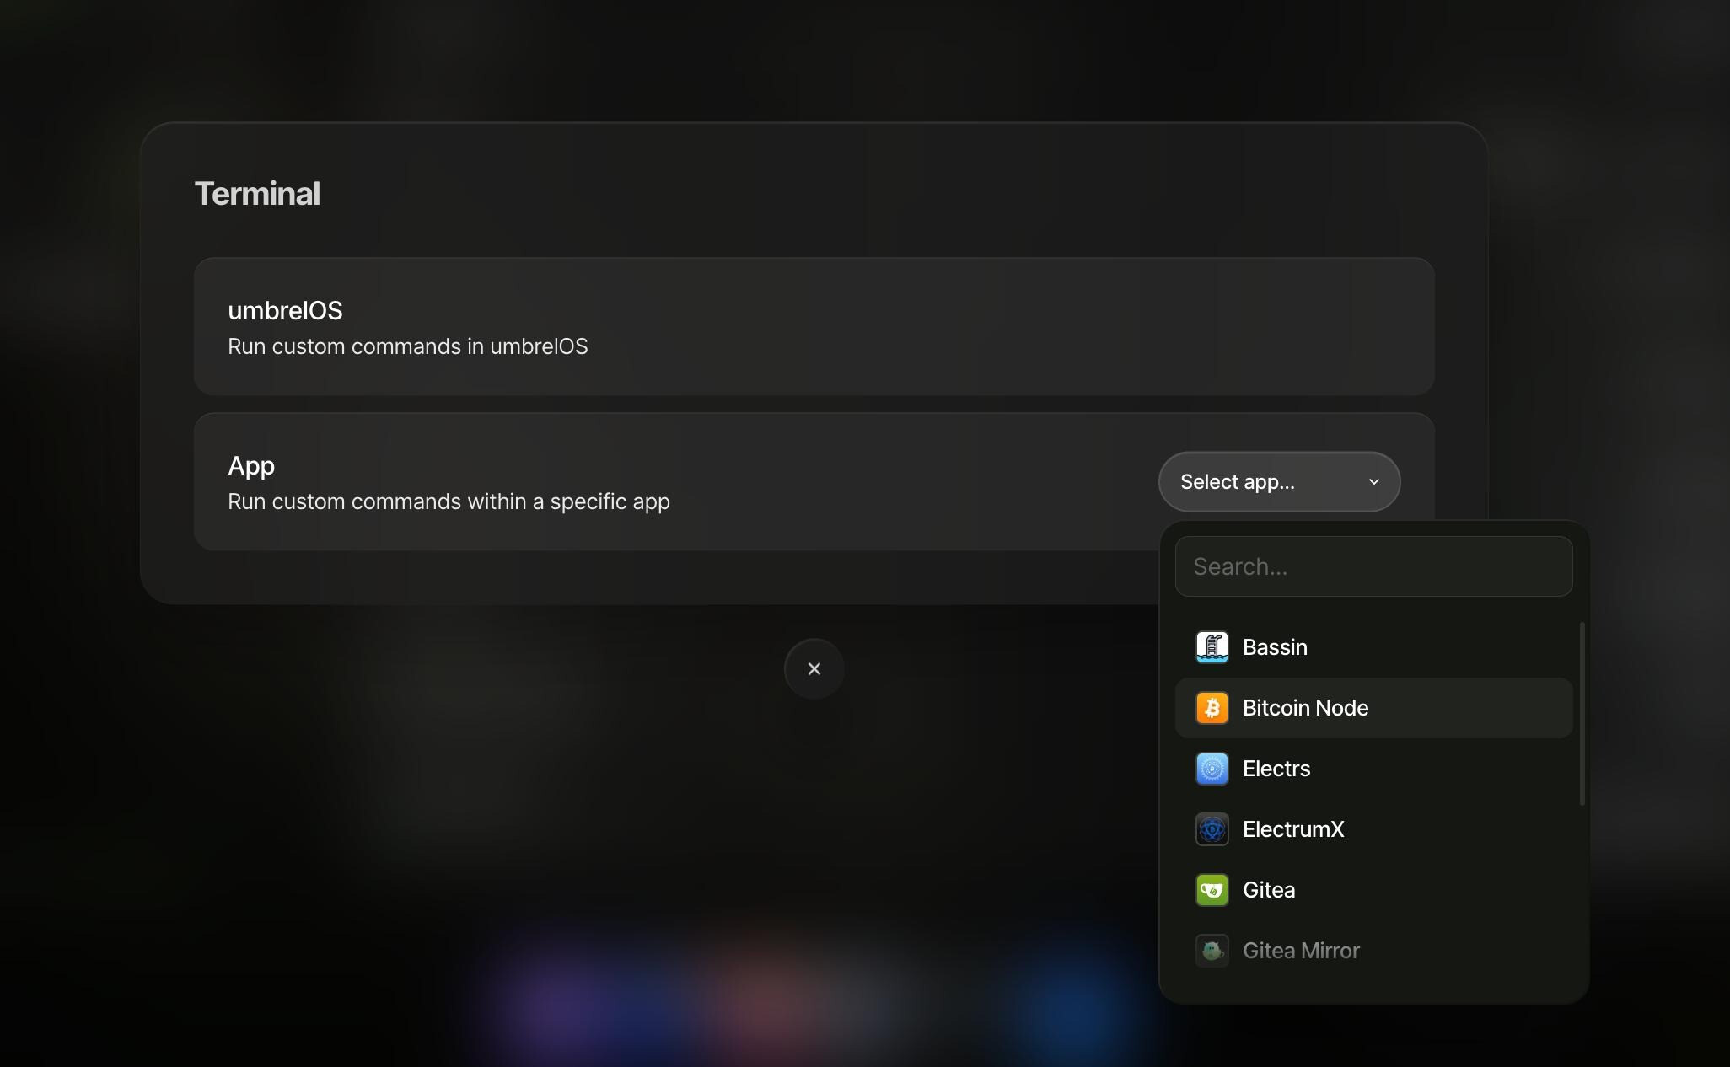
Task: Click the blue Electrs icon
Action: coord(1212,769)
